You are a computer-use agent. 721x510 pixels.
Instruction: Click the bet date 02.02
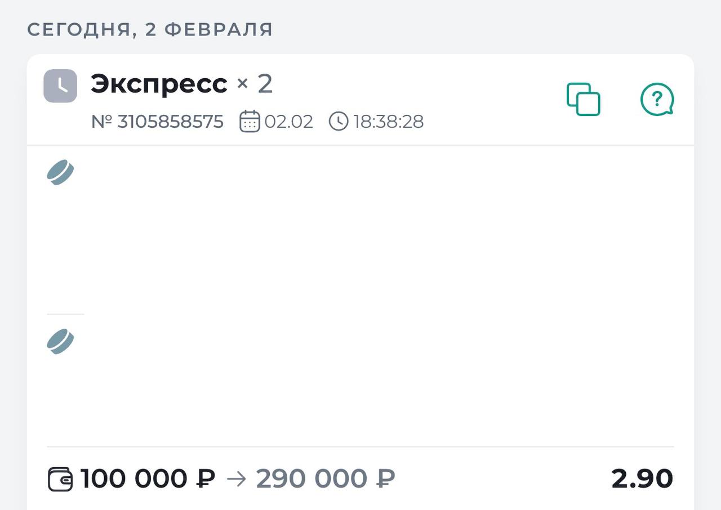tap(288, 122)
